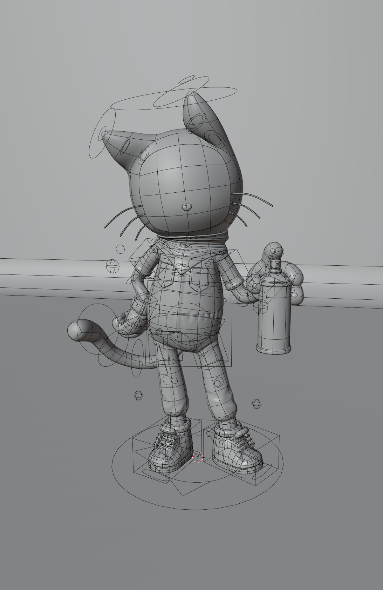Click the red-white 3D cursor between the shoes
This screenshot has width=383, height=590.
198,457
